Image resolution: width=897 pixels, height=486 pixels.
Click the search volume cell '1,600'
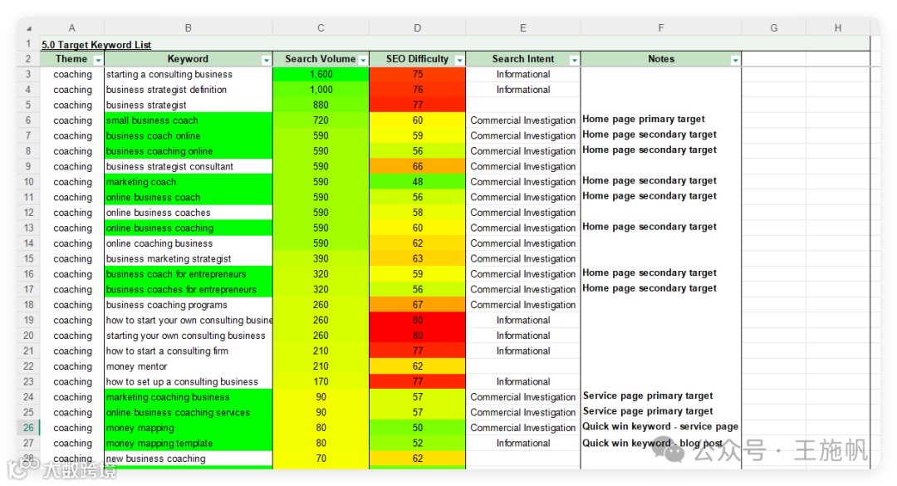pos(321,75)
